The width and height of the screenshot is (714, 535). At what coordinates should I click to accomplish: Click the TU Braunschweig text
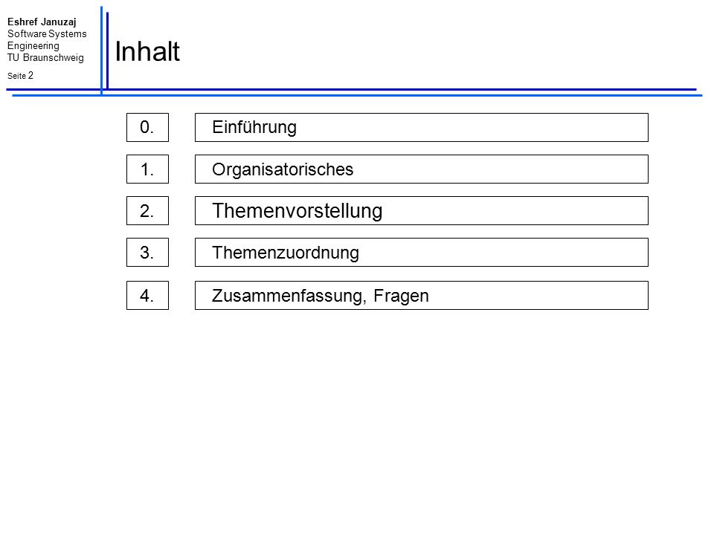click(45, 58)
